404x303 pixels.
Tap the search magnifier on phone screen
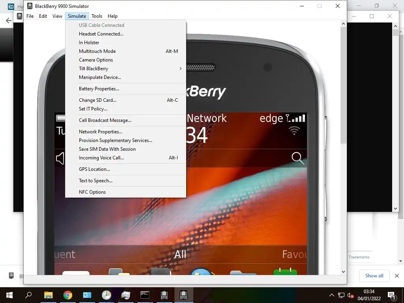[x=297, y=158]
